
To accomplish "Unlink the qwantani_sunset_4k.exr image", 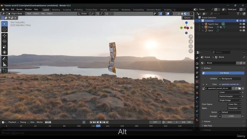I will click(x=243, y=88).
